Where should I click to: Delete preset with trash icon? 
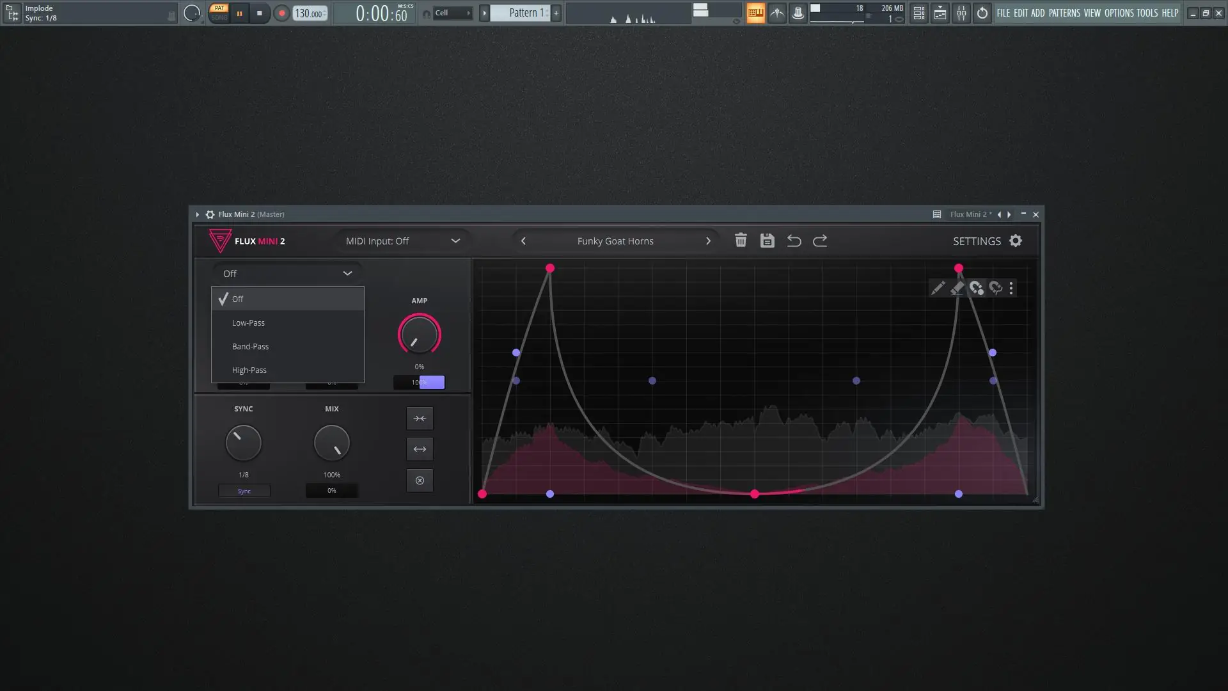[741, 241]
